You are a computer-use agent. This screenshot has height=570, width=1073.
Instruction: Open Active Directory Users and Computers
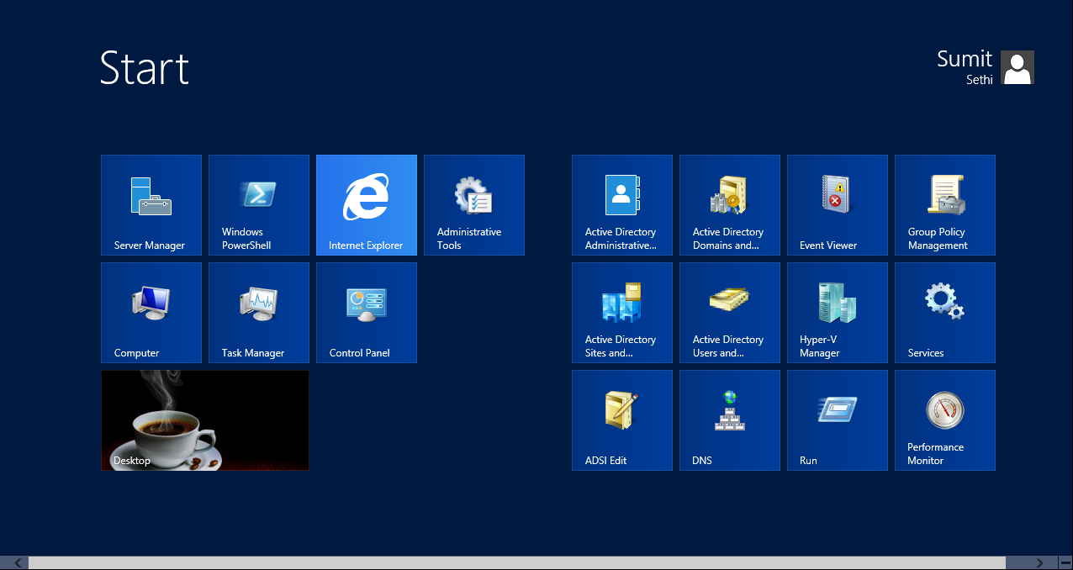click(x=729, y=312)
